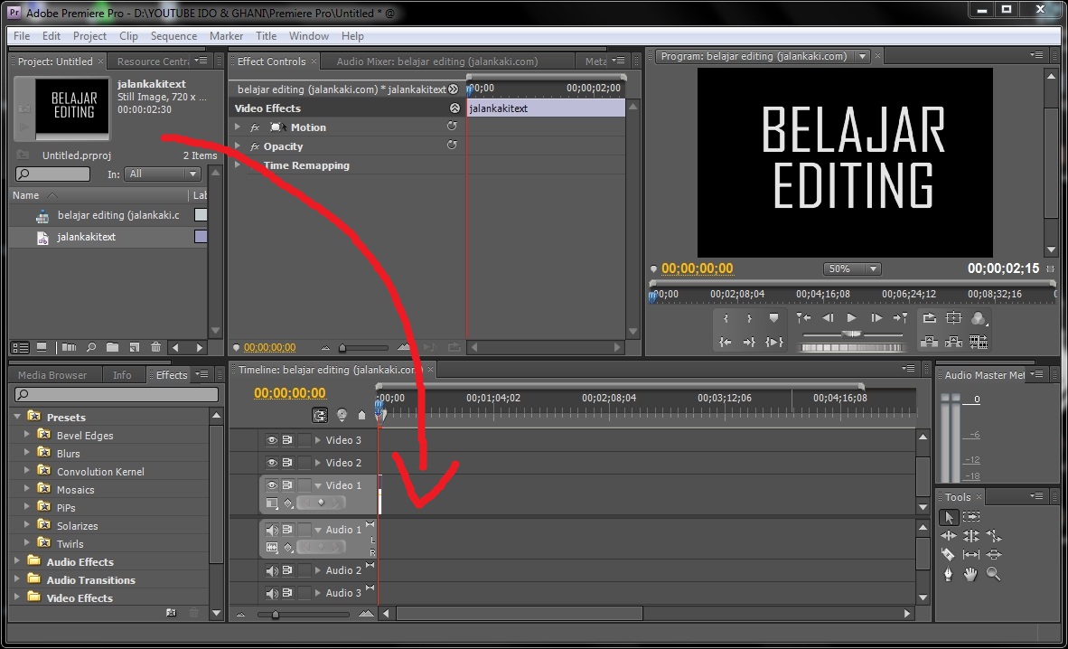Click the Safe Margins icon in Program monitor
Image resolution: width=1068 pixels, height=649 pixels.
tap(954, 318)
